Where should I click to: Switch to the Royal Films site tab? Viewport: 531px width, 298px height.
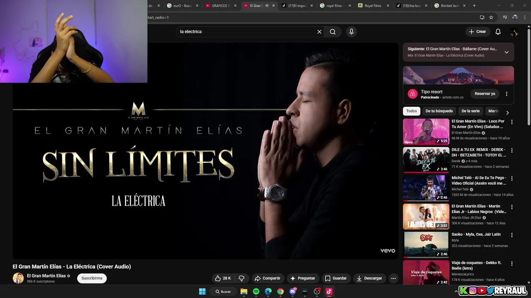(373, 6)
